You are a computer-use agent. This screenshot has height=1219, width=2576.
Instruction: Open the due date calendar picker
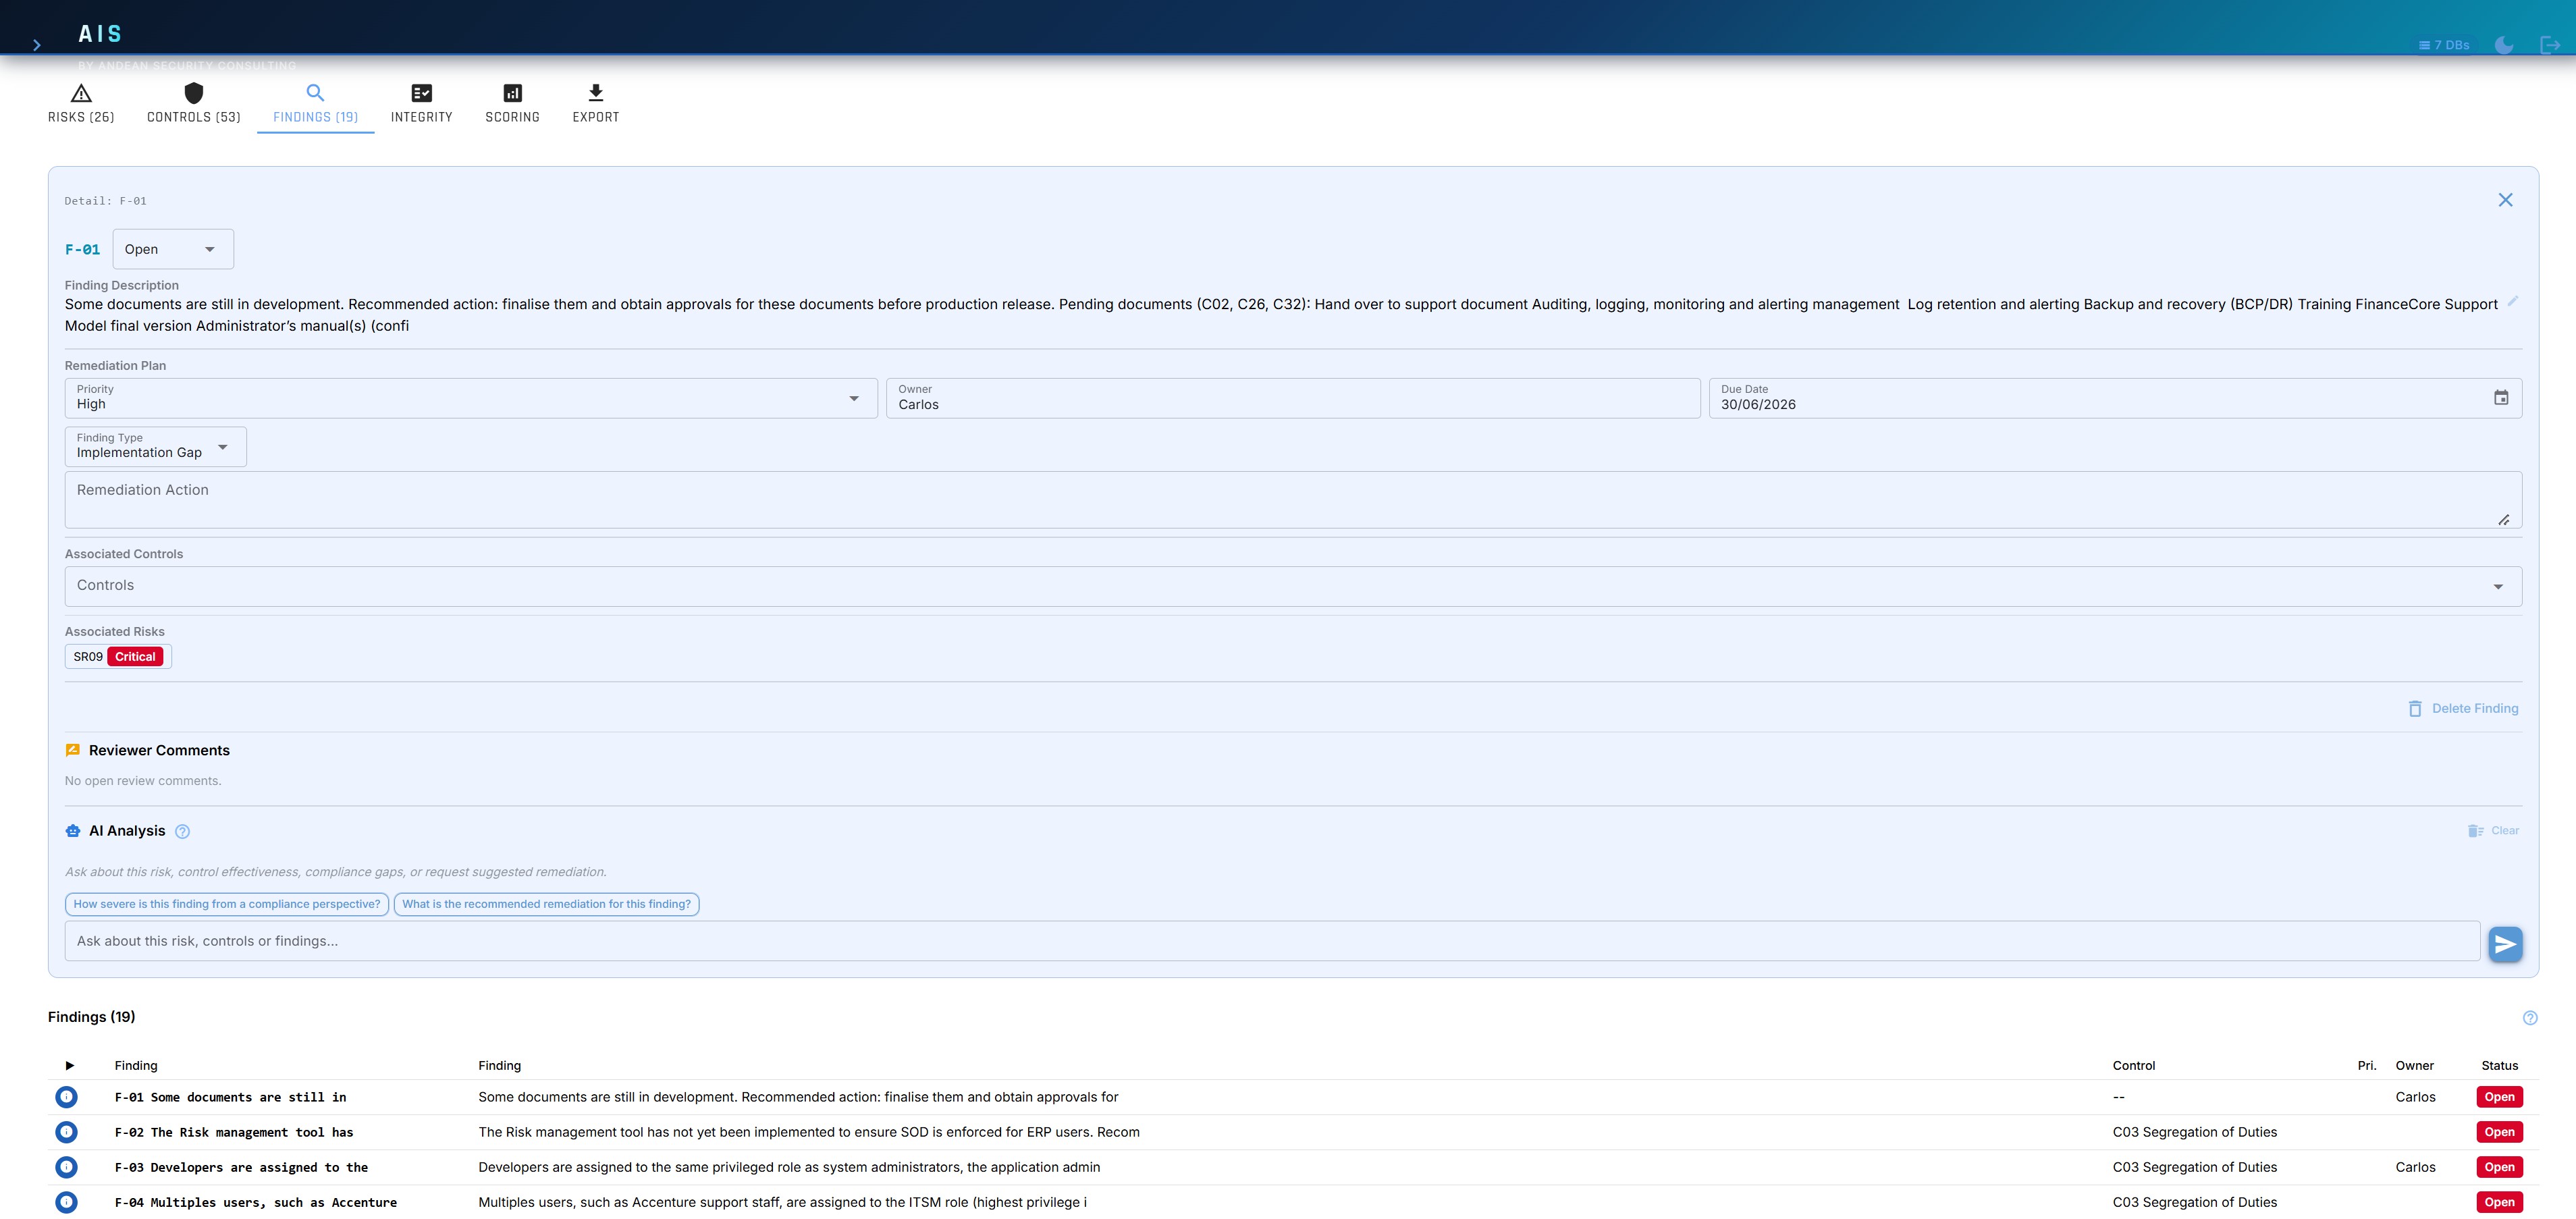[2501, 398]
